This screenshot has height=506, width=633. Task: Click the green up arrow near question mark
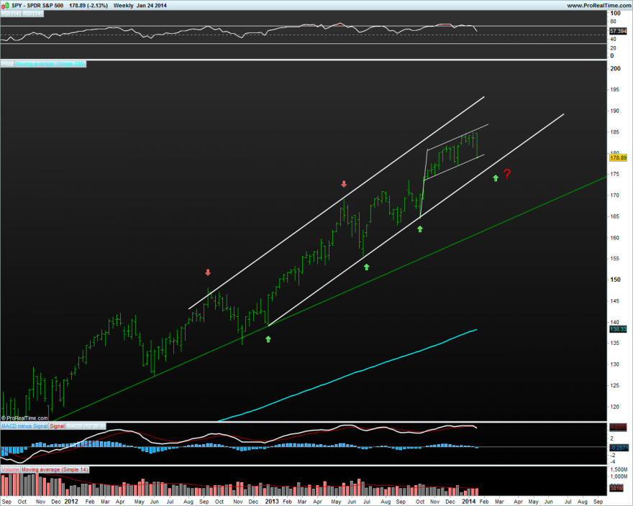coord(496,178)
